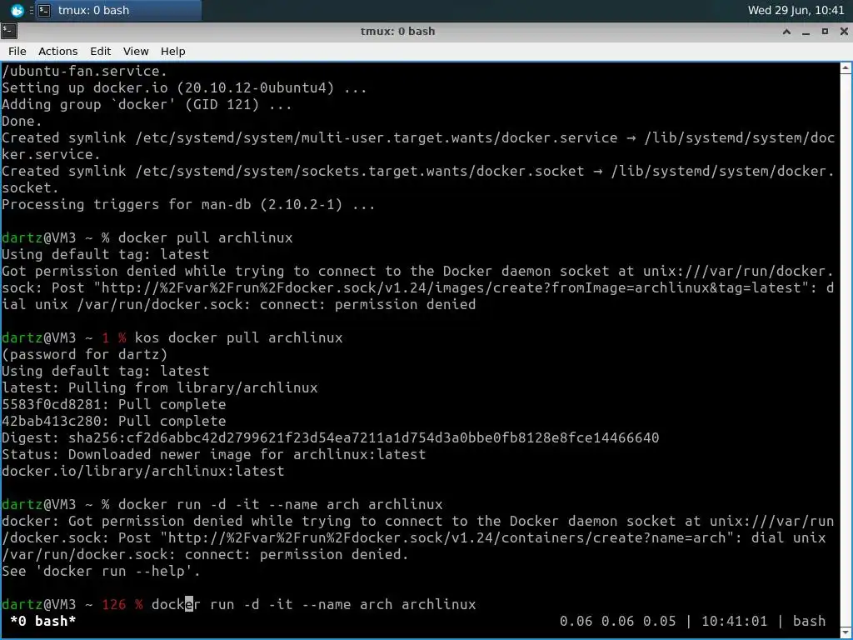Click the scrollbar up arrow
Screen dimensions: 853x640
(x=846, y=68)
